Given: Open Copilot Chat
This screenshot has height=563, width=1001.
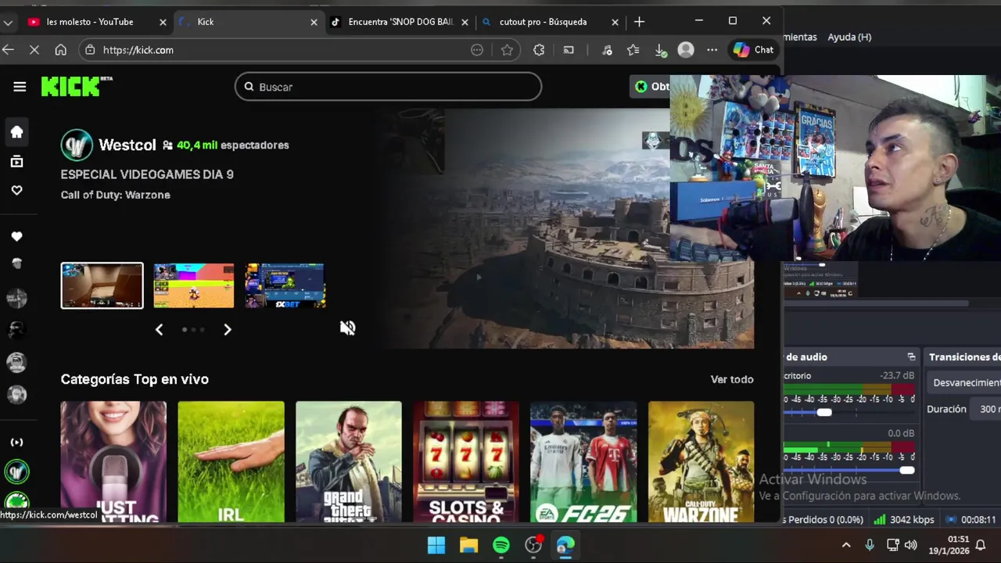Looking at the screenshot, I should (753, 50).
